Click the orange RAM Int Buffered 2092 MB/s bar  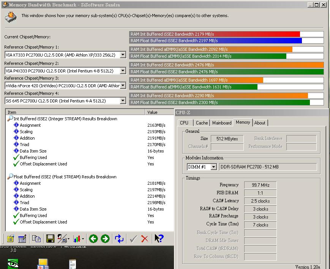point(211,49)
